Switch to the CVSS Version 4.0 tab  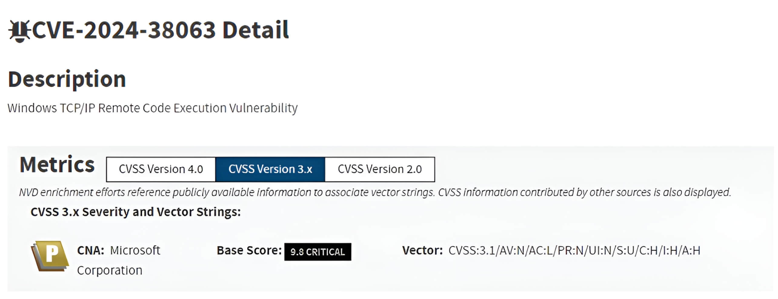161,169
